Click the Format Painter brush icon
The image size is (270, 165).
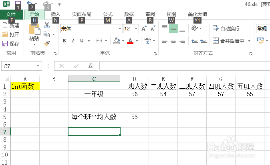(47, 44)
